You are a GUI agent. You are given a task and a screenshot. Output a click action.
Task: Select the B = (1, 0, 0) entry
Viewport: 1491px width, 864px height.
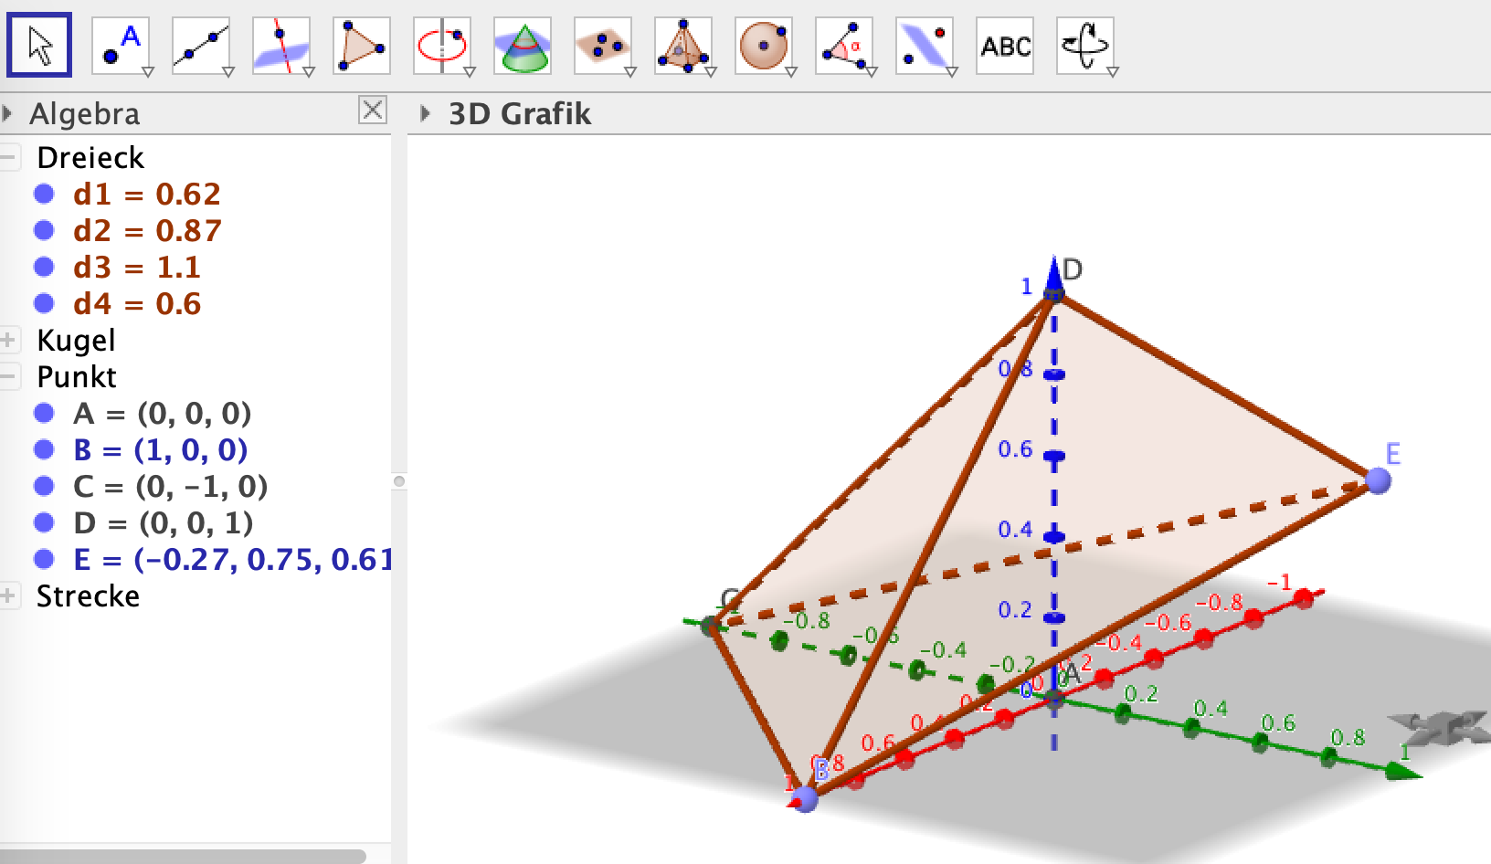(160, 449)
